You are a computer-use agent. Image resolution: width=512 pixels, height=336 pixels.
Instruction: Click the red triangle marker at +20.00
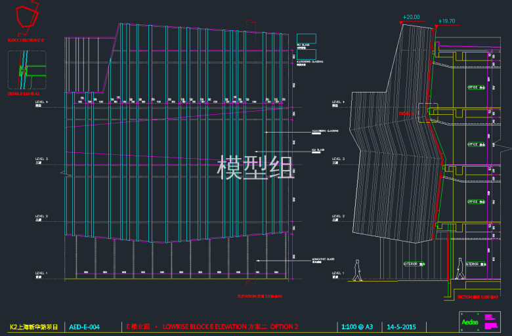coord(401,23)
